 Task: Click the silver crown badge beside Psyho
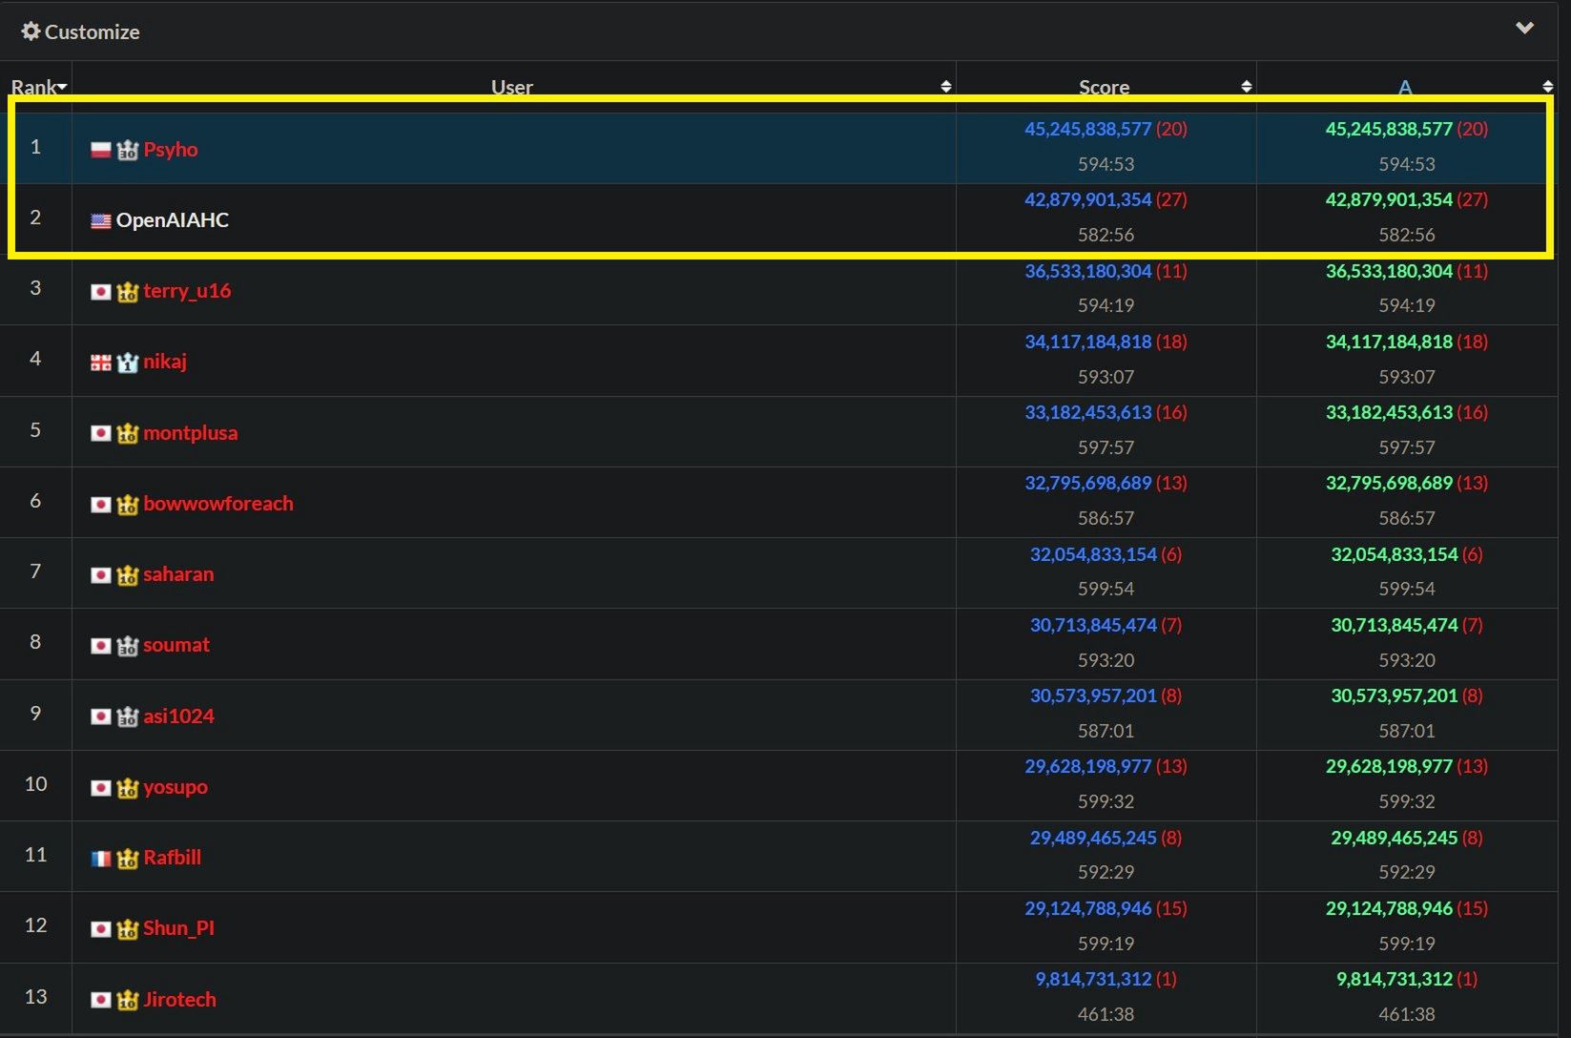128,150
